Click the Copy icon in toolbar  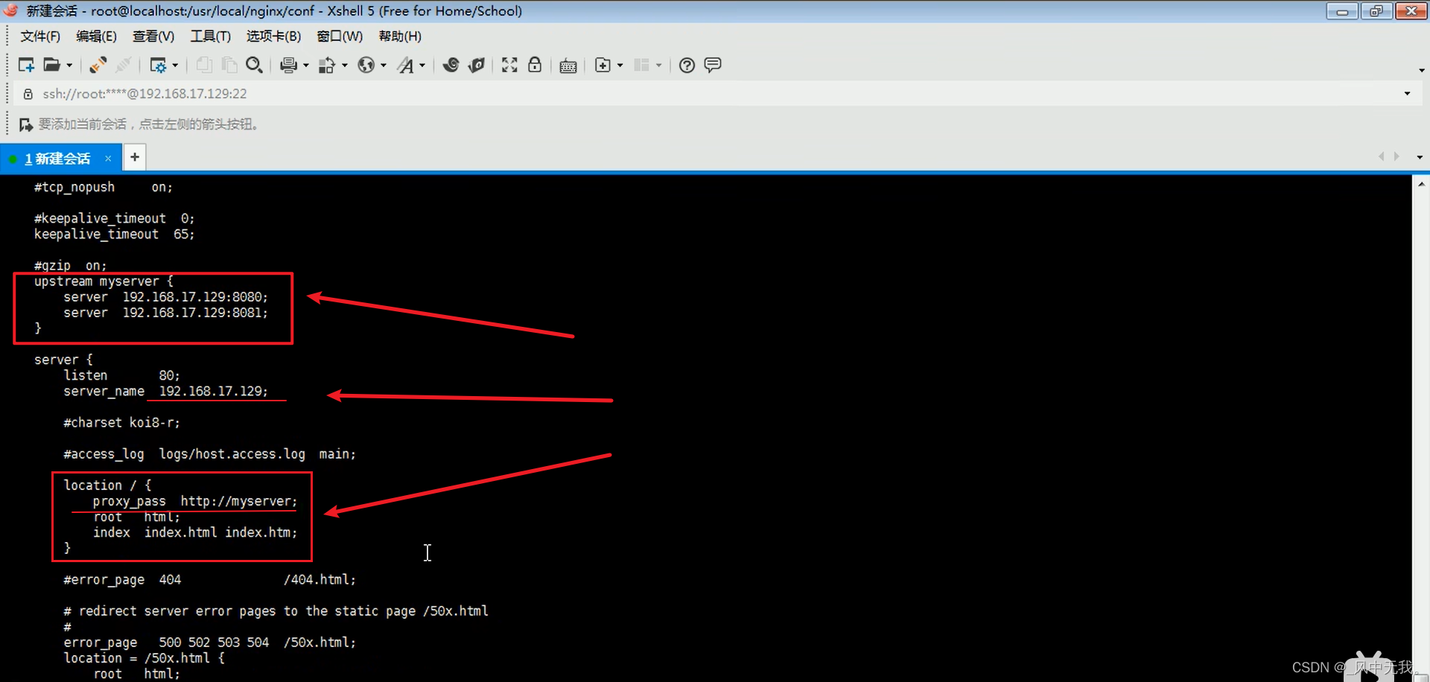(204, 66)
